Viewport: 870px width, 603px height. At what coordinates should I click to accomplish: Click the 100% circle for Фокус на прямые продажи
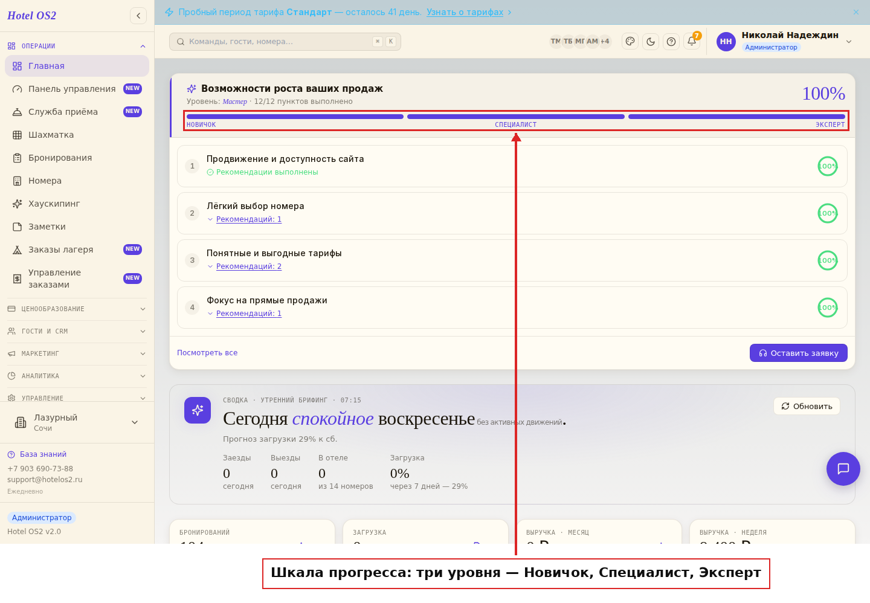[x=828, y=308]
